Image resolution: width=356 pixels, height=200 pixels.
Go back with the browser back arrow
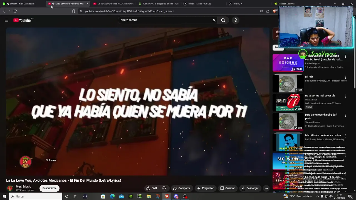click(x=4, y=11)
